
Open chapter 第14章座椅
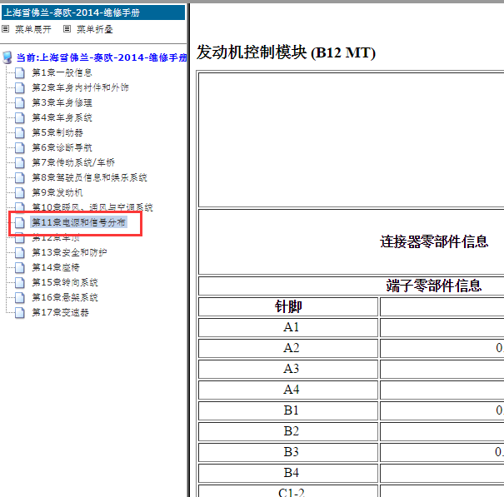56,267
